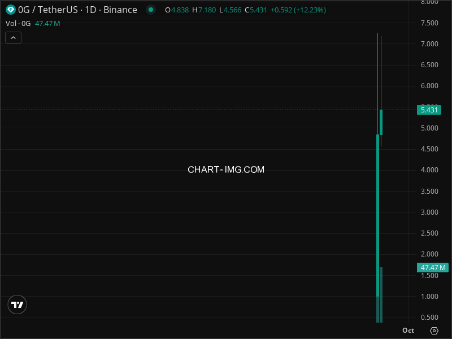Image resolution: width=452 pixels, height=339 pixels.
Task: Click the 5.431 current price label
Action: click(429, 110)
